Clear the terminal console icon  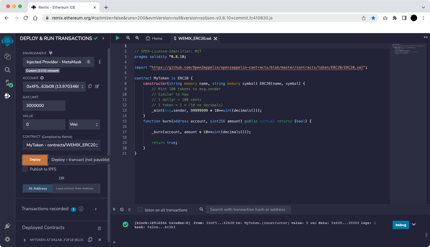122,210
